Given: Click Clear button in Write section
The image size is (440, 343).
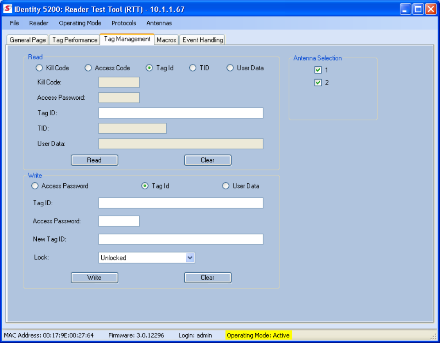Looking at the screenshot, I should click(208, 277).
